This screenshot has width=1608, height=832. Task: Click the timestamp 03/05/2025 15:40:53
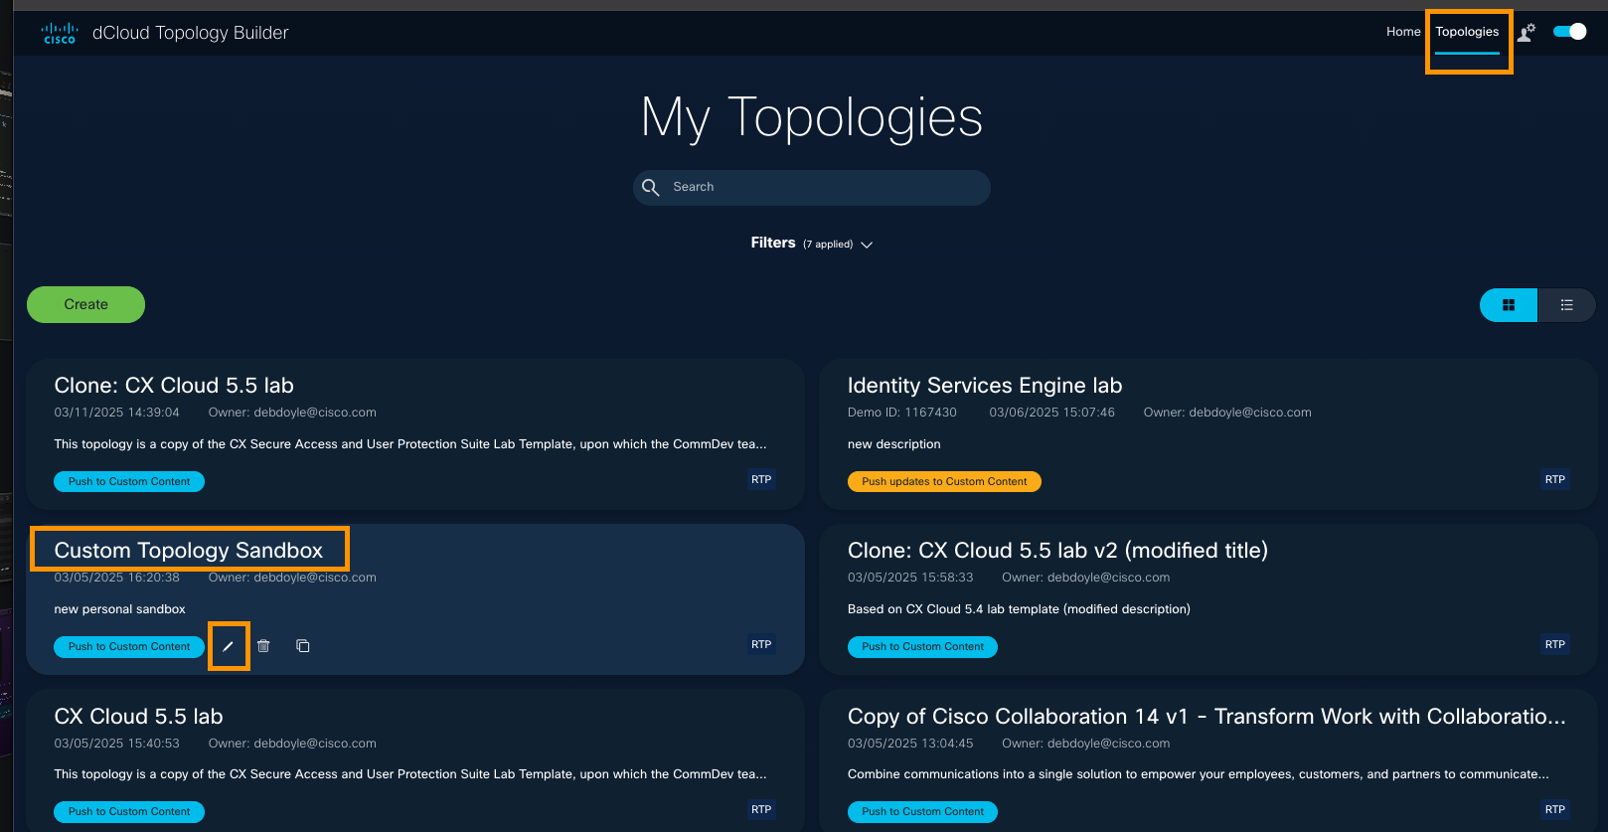pos(116,744)
